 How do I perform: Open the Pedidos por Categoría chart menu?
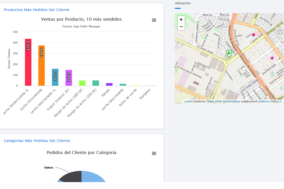coord(154,153)
